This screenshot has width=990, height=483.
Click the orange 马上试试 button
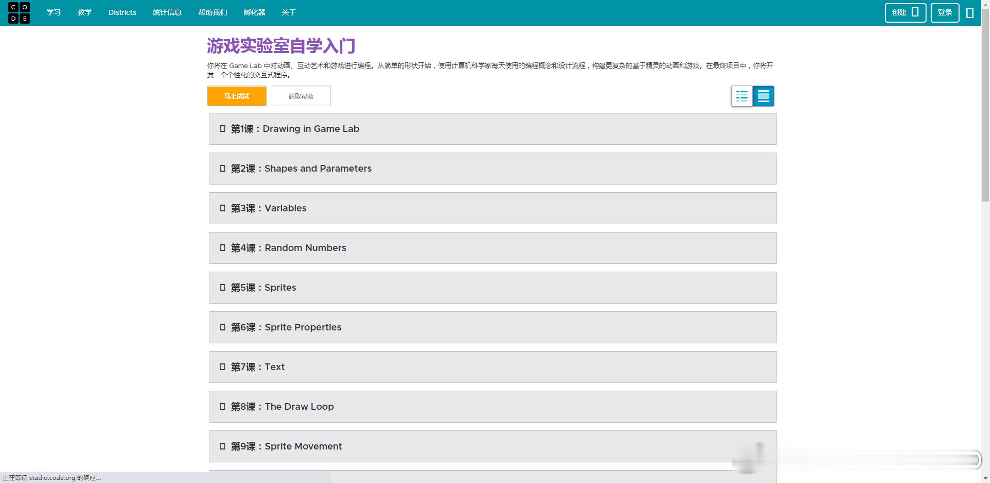click(237, 96)
